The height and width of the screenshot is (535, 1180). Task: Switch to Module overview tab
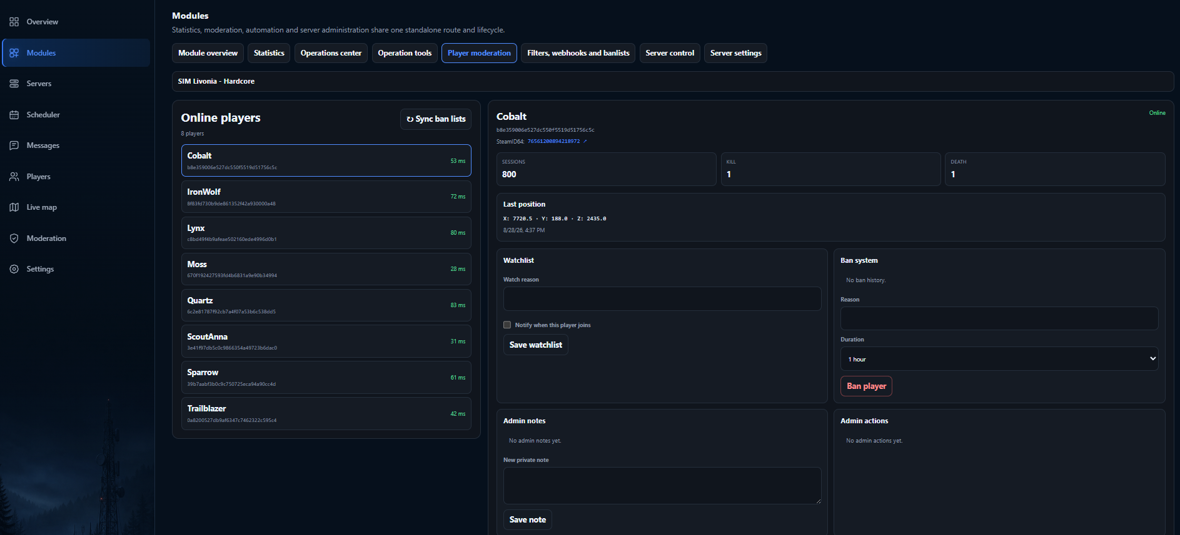click(x=208, y=53)
